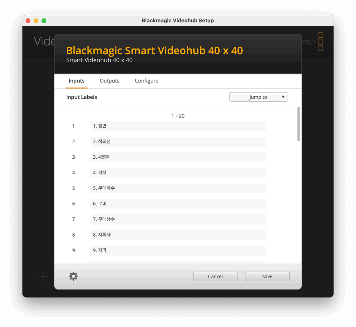This screenshot has height=327, width=356.
Task: Switch to the Outputs tab
Action: [109, 81]
